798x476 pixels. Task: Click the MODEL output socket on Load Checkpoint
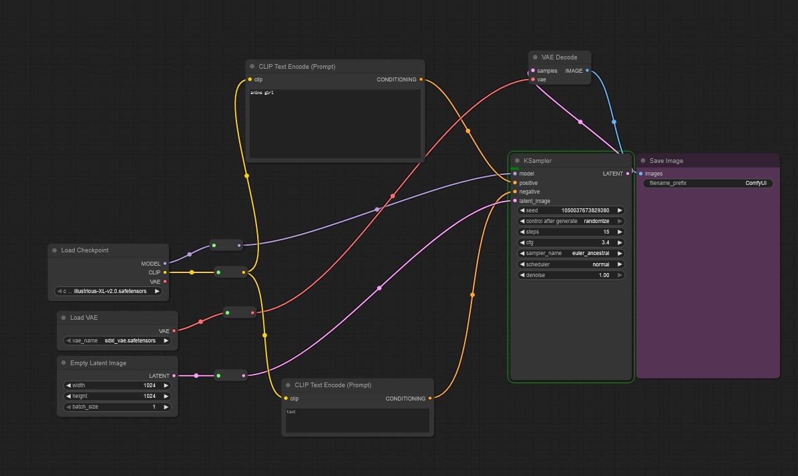point(165,264)
